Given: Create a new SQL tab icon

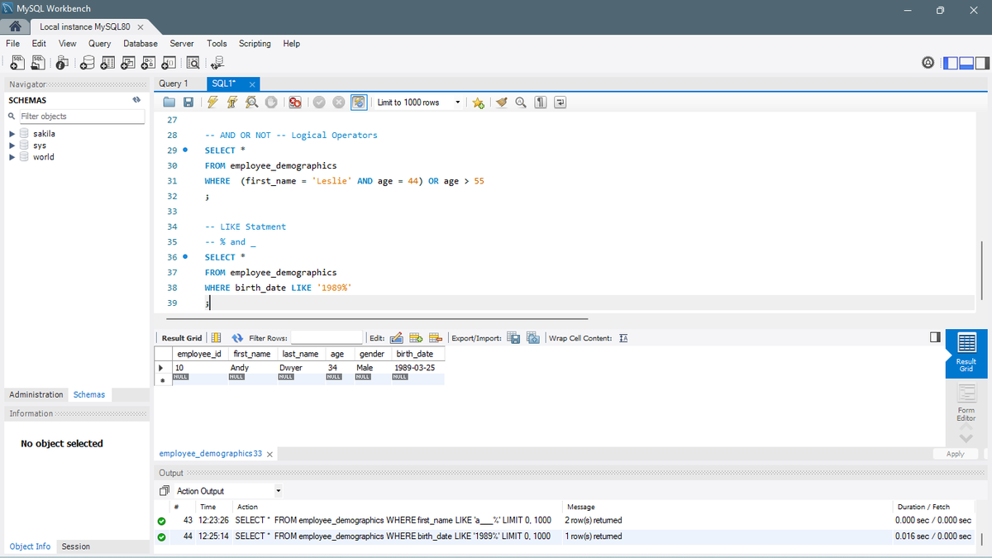Looking at the screenshot, I should coord(17,62).
